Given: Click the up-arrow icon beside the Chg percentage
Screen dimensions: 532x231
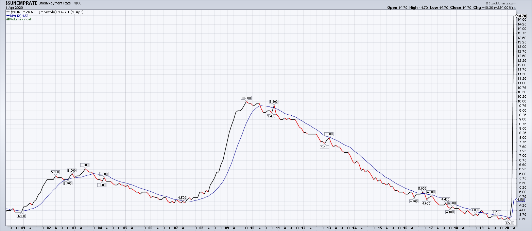Looking at the screenshot, I should (x=515, y=7).
